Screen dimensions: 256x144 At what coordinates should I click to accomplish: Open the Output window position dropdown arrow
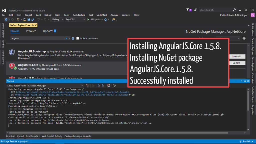tap(242, 81)
